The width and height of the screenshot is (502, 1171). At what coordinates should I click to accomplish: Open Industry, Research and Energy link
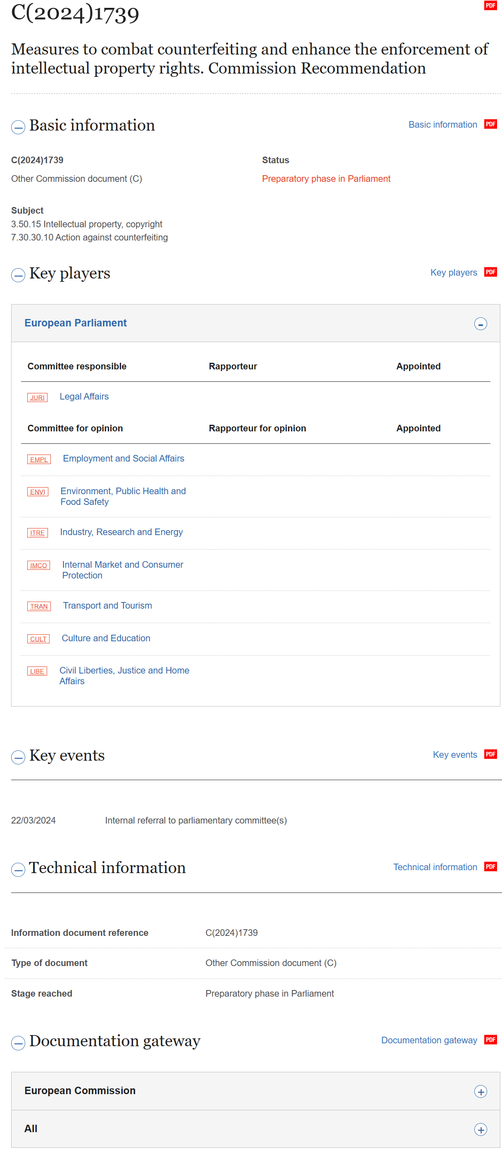[x=121, y=532]
